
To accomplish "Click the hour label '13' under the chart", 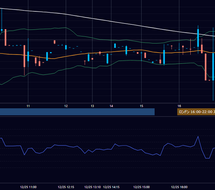I will 92,106.
